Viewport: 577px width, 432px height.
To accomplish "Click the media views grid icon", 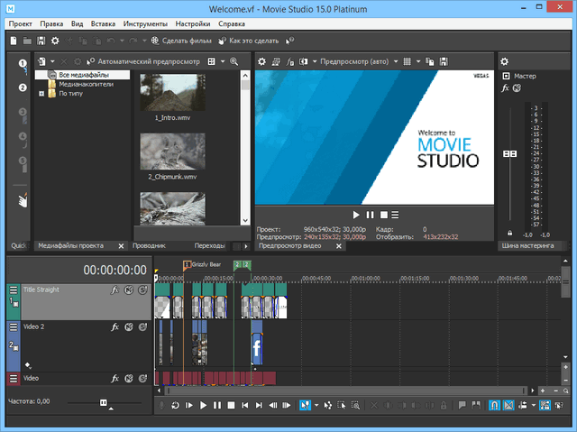I will click(212, 61).
